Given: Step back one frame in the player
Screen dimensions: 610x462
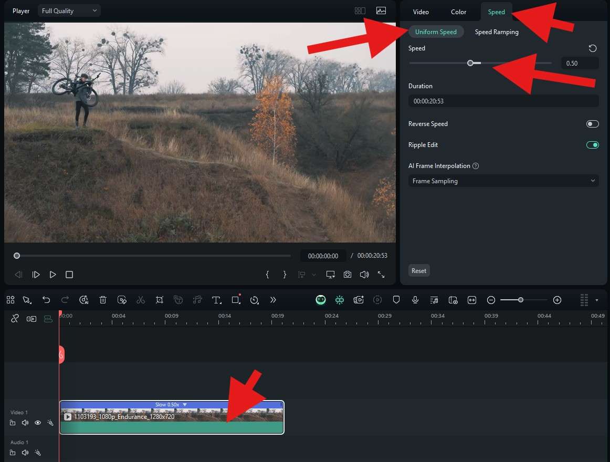Looking at the screenshot, I should [x=19, y=275].
